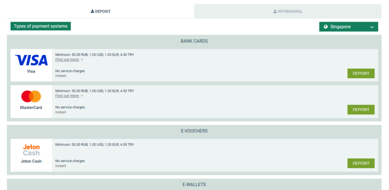
Task: Open the Withdrawal tab
Action: [x=288, y=11]
